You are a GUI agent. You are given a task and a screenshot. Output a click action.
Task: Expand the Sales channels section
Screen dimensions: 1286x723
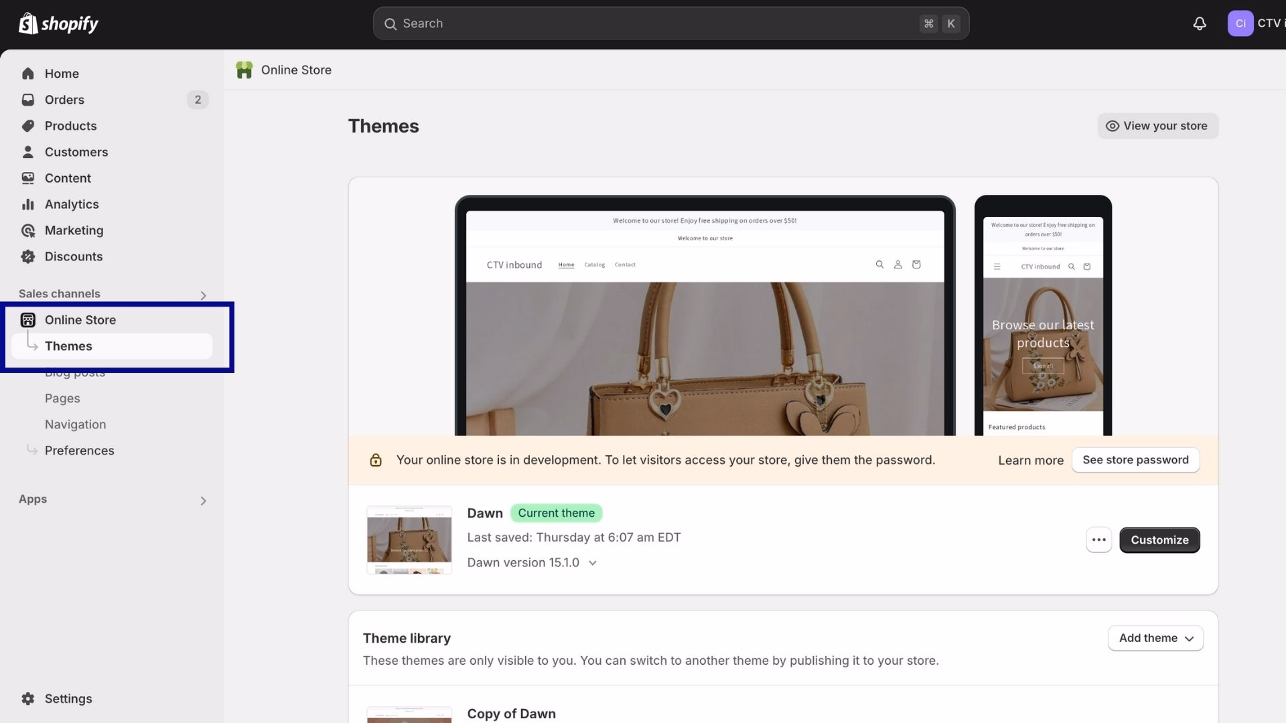click(203, 295)
